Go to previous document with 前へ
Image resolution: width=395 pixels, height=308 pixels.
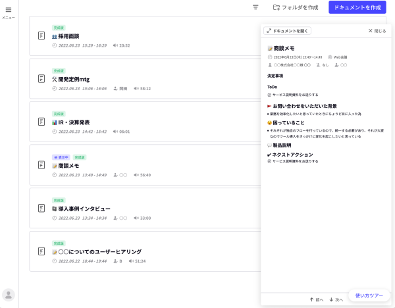(x=316, y=299)
